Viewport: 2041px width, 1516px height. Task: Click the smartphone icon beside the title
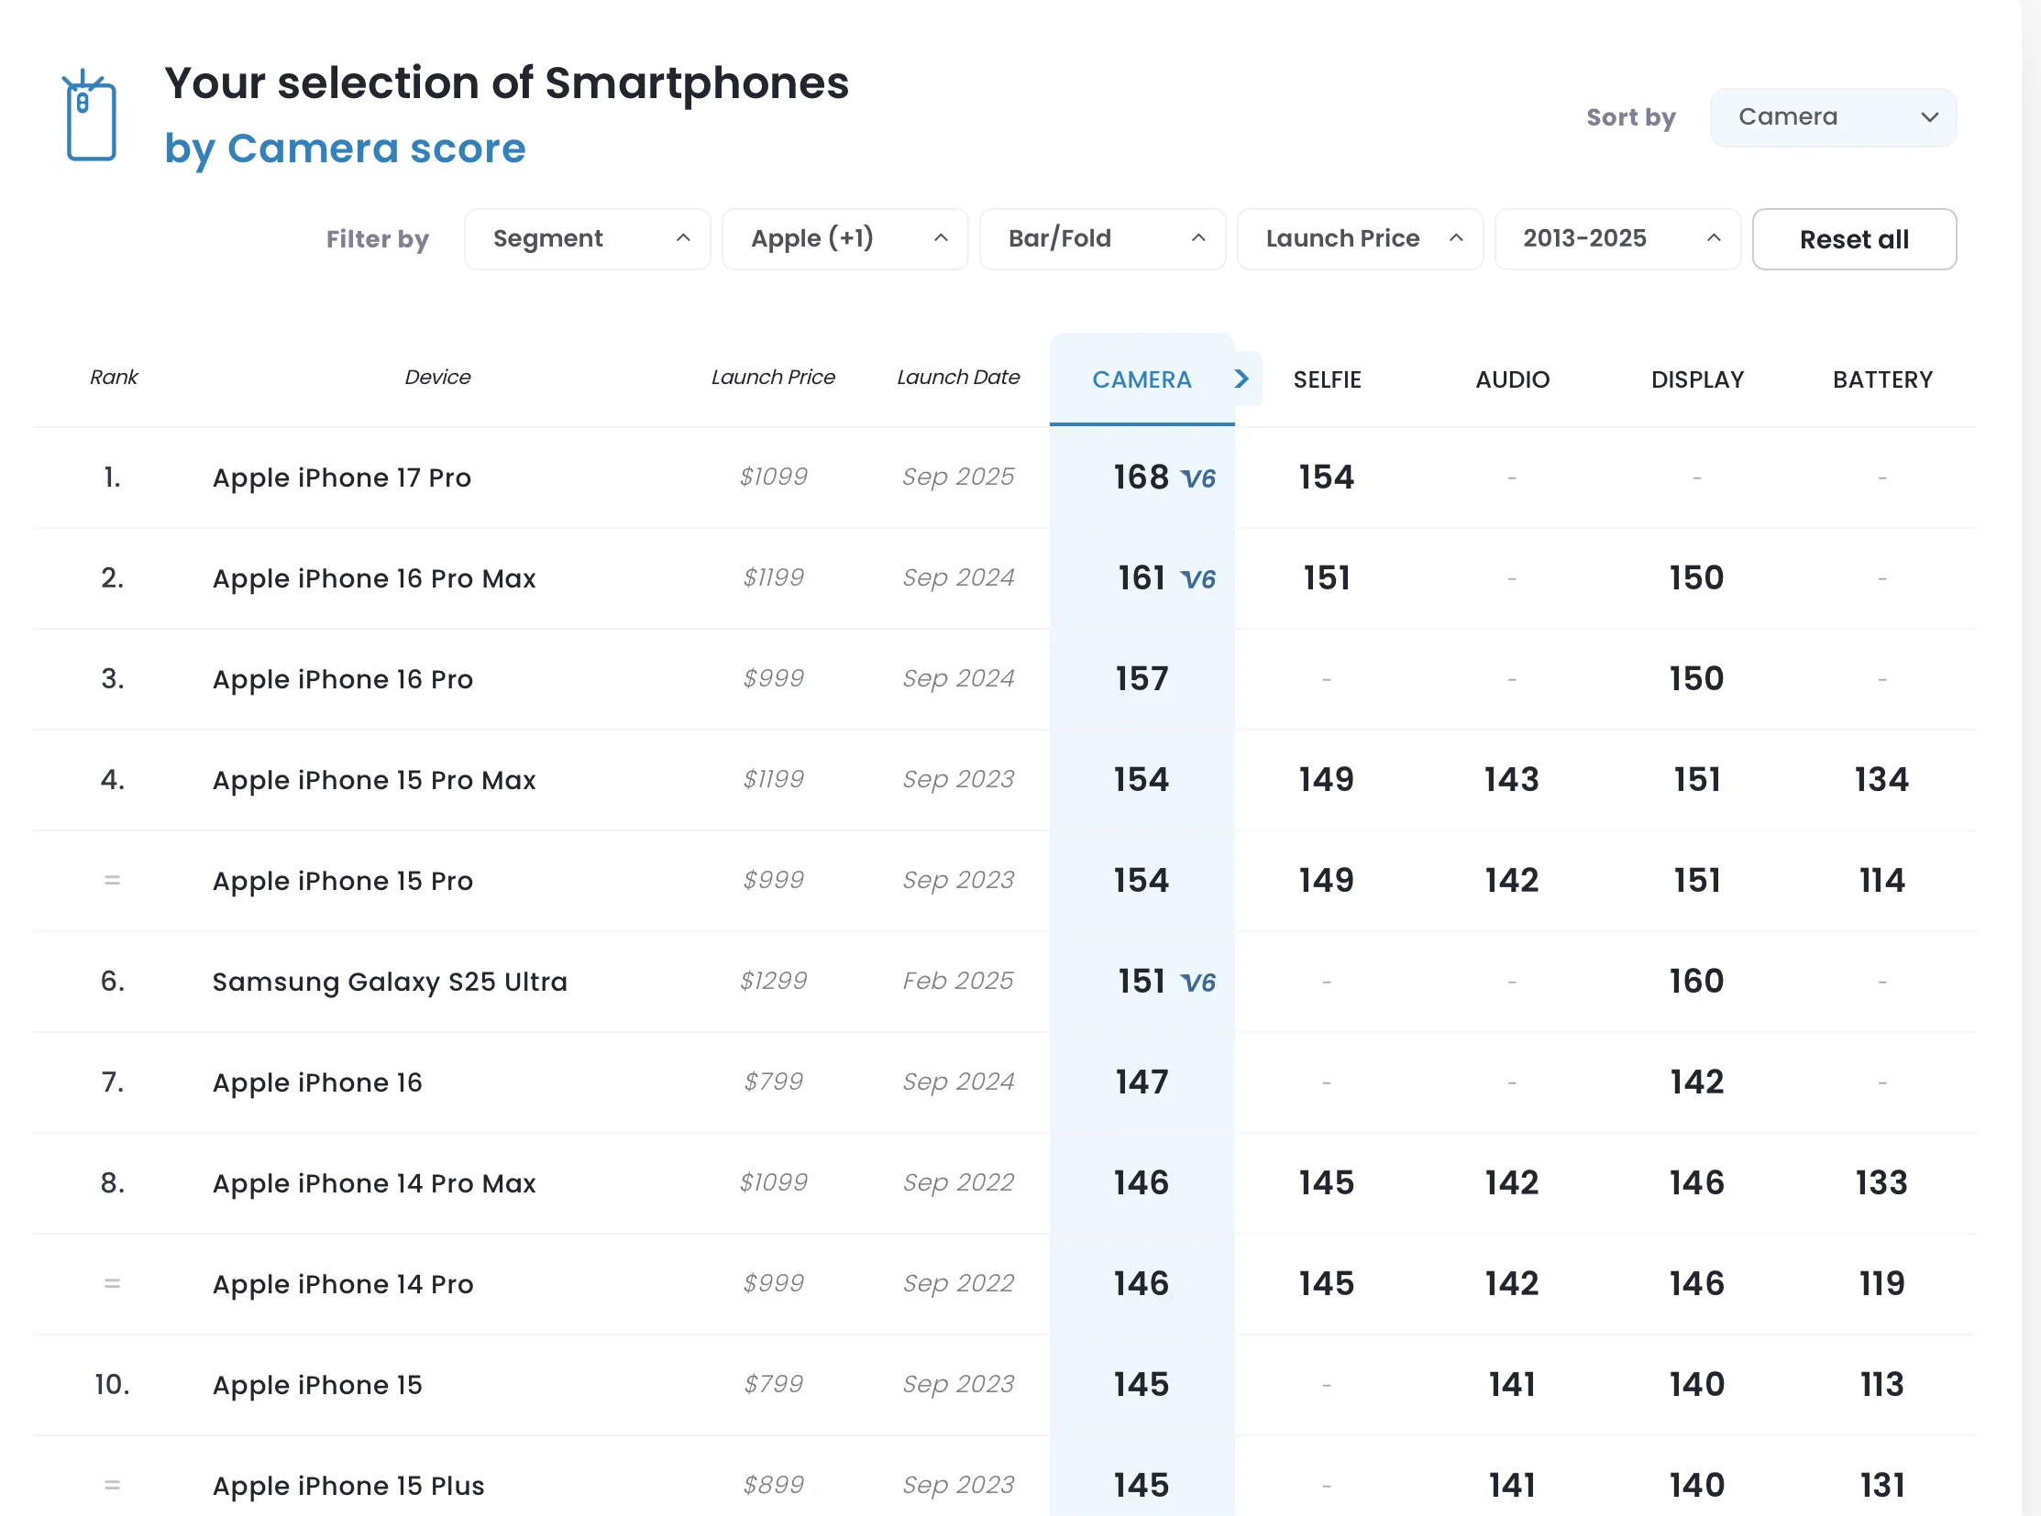[90, 116]
